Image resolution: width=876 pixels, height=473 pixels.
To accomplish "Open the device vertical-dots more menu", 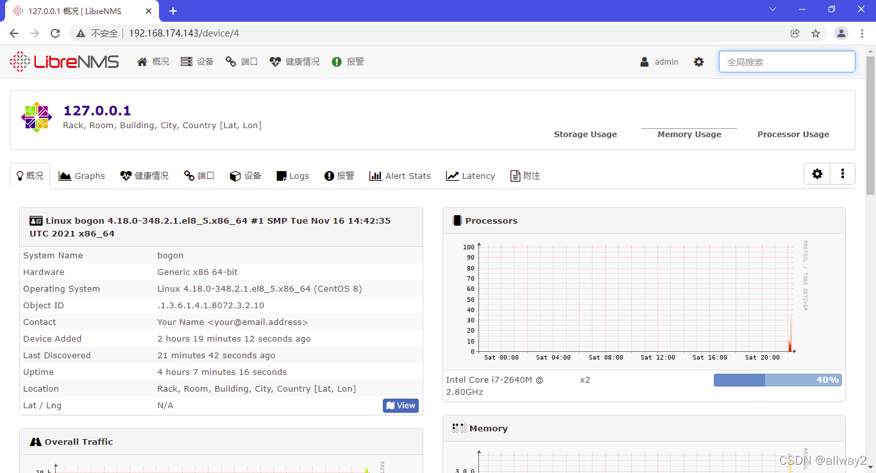I will coord(843,174).
